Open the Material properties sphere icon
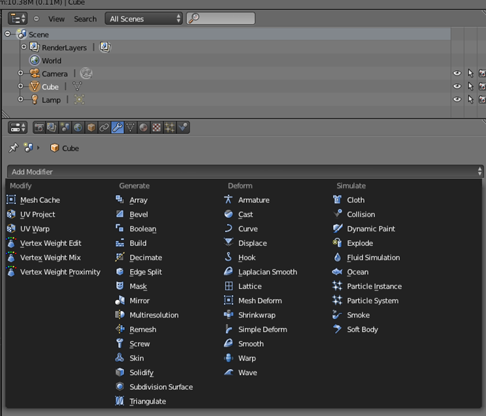This screenshot has width=486, height=416. [x=144, y=128]
